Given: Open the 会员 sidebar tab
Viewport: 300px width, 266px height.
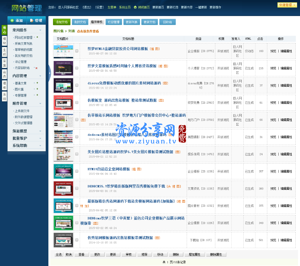Looking at the screenshot, I should (x=5, y=70).
